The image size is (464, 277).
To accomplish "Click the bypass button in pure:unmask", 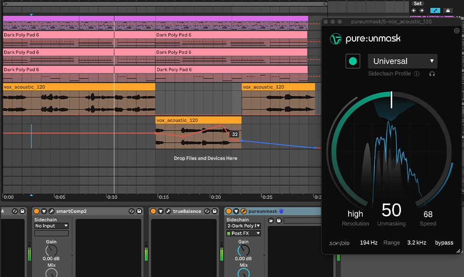I will point(444,242).
